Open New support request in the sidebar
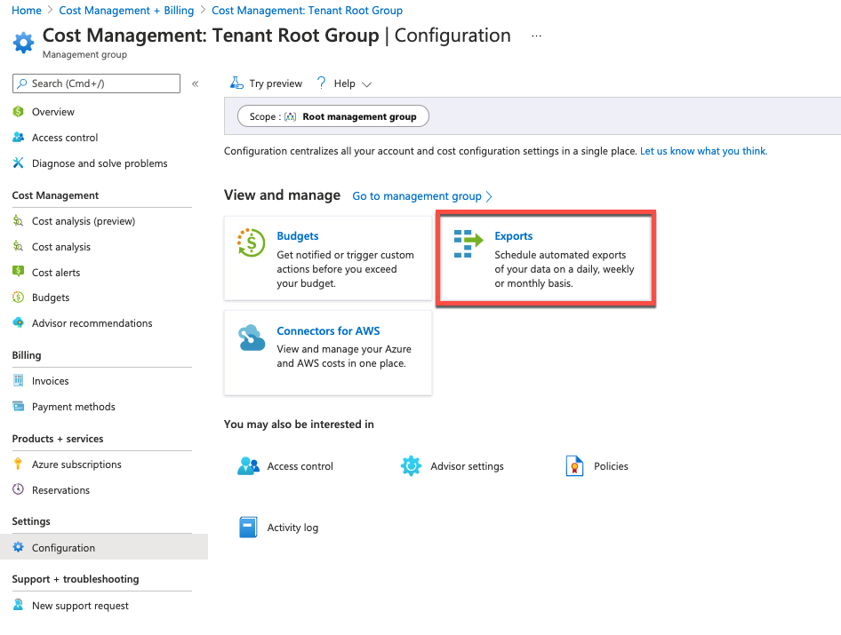Viewport: 841px width, 635px height. point(80,606)
